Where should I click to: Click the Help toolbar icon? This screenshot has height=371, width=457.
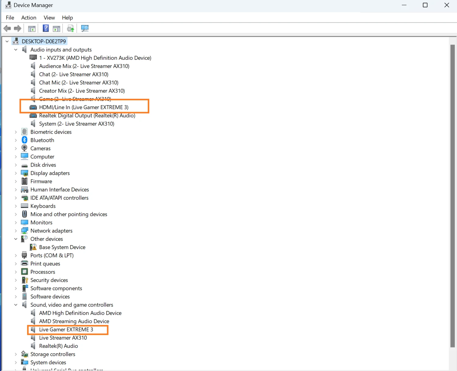[x=46, y=28]
